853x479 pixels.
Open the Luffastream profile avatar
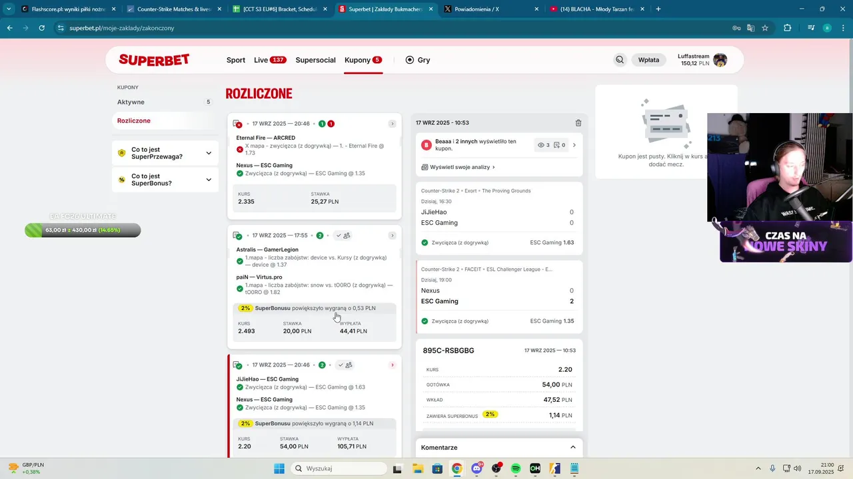720,60
